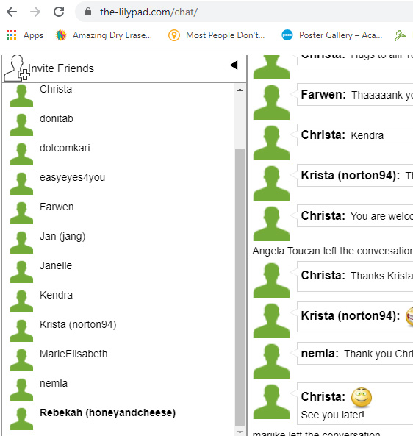Click Farwen's avatar in user list
This screenshot has width=413, height=436.
[x=21, y=213]
